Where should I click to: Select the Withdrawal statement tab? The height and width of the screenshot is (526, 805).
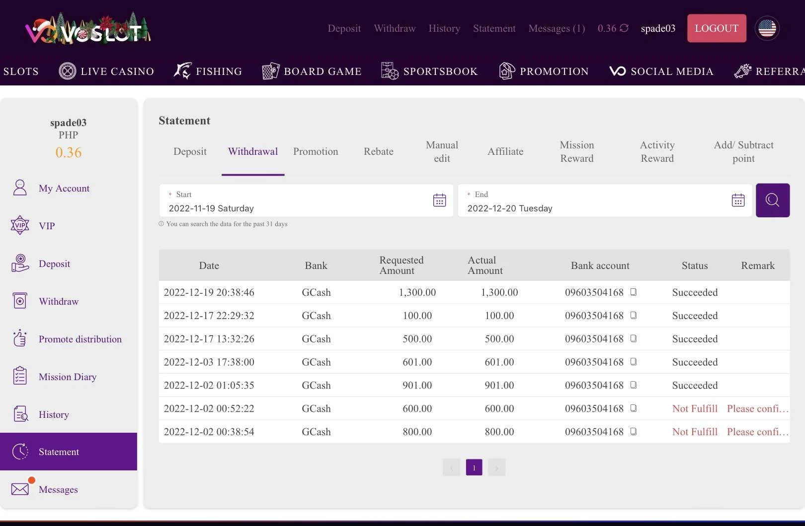tap(253, 152)
